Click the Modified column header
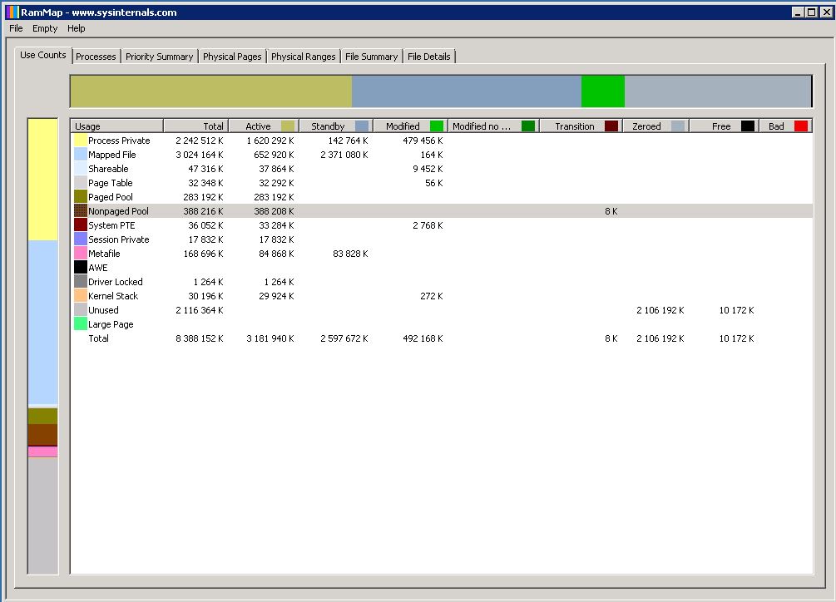Screen dimensions: 836x602 point(403,126)
